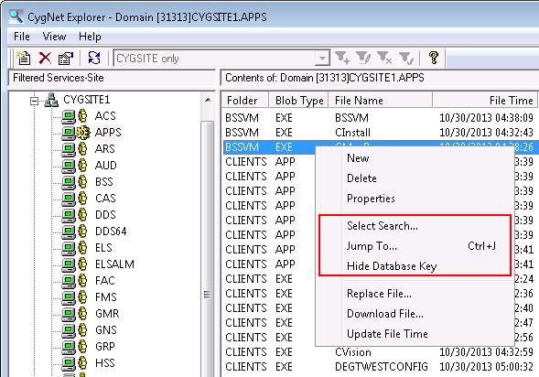539x377 pixels.
Task: Select the GRP service in the tree
Action: click(x=105, y=347)
